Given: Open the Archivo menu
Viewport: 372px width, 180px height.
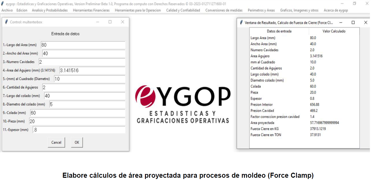Looking at the screenshot, I should coord(7,10).
